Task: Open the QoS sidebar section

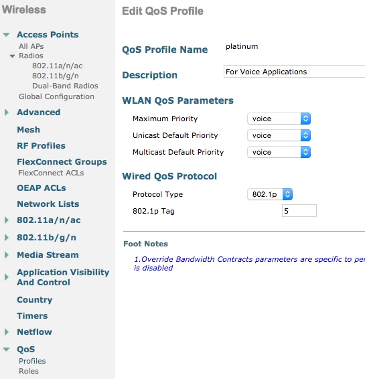Action: [x=26, y=350]
